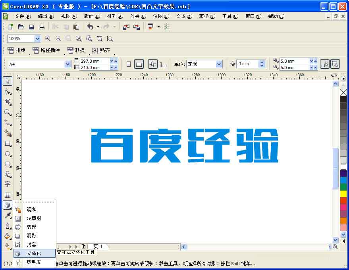Select the Table tool

click(7, 195)
